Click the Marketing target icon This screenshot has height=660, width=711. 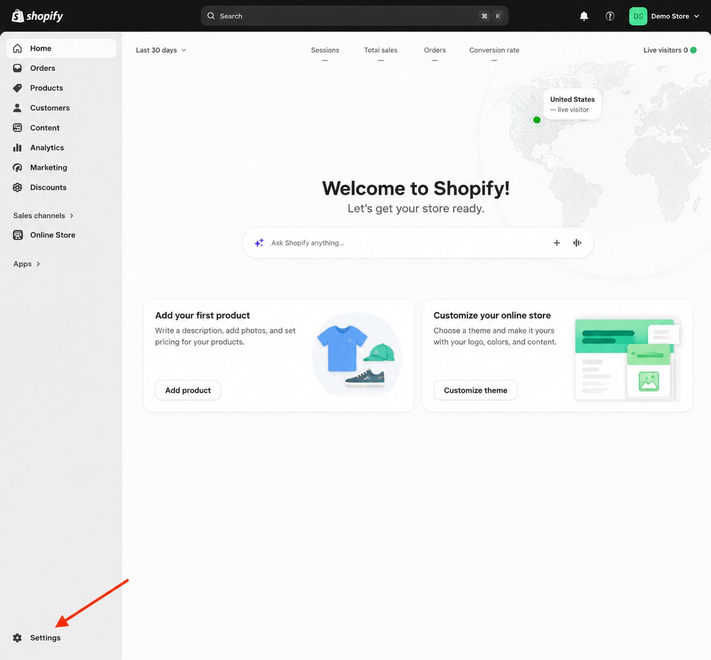point(17,168)
